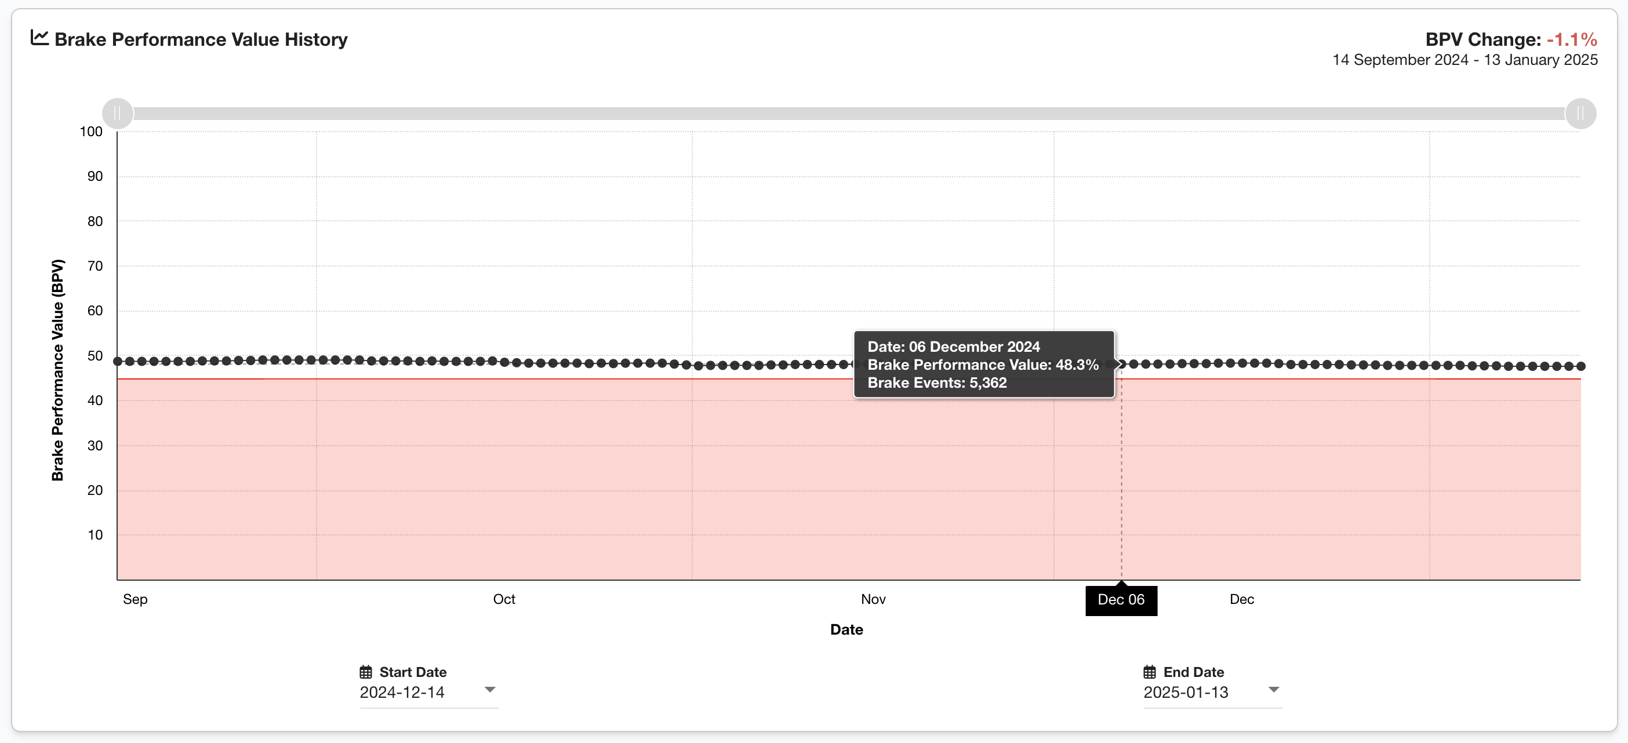
Task: Click the BPV Change: -1.1% text
Action: (x=1511, y=39)
